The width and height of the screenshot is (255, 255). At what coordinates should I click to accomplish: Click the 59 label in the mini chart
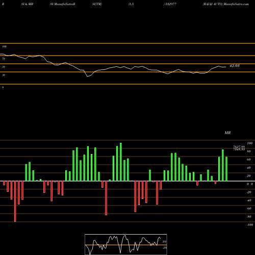164,242
